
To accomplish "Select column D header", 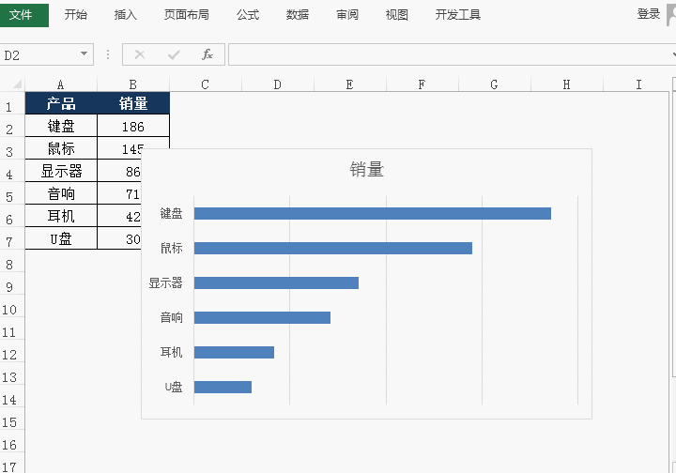I will tap(278, 84).
